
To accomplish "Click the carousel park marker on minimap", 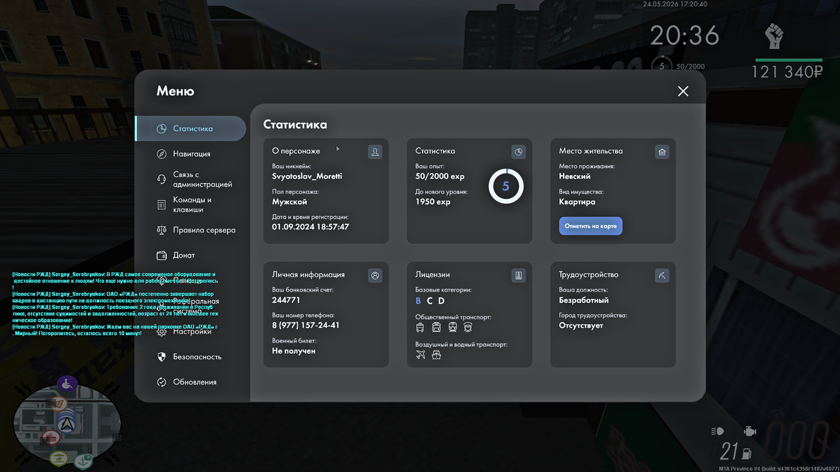I will pos(59,458).
